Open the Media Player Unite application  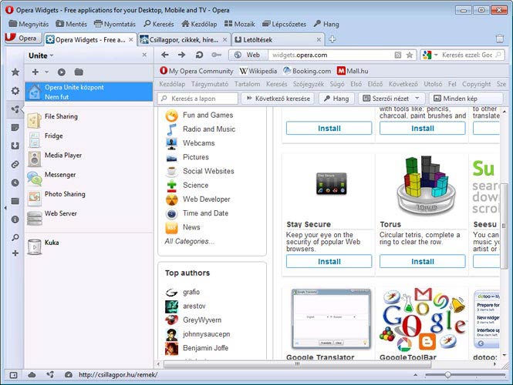pos(89,159)
